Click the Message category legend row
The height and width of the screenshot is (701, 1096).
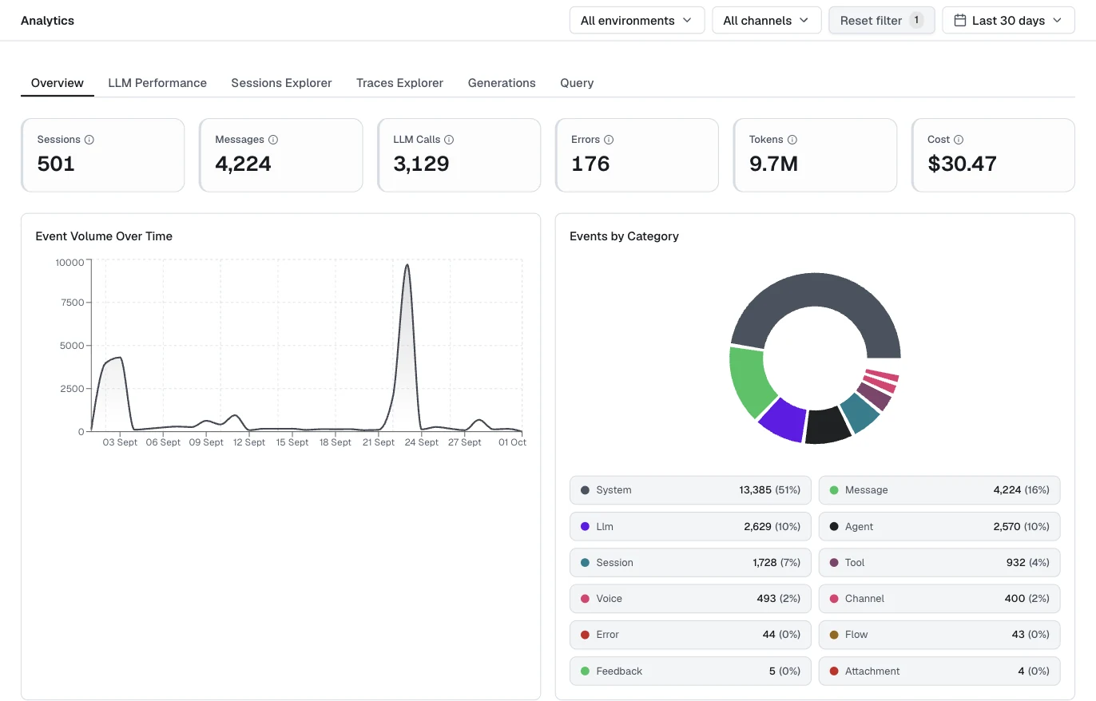[939, 490]
